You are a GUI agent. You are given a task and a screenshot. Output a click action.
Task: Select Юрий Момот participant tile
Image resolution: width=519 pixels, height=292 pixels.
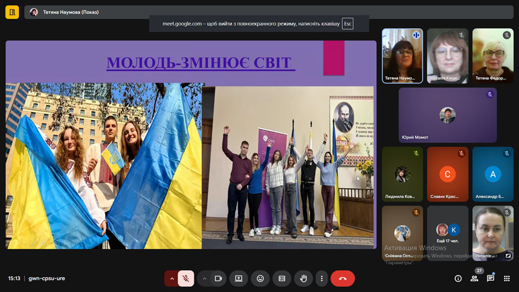tap(448, 115)
